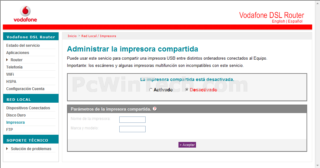Expand Solución de problemas arrow
The width and height of the screenshot is (320, 168).
point(7,149)
